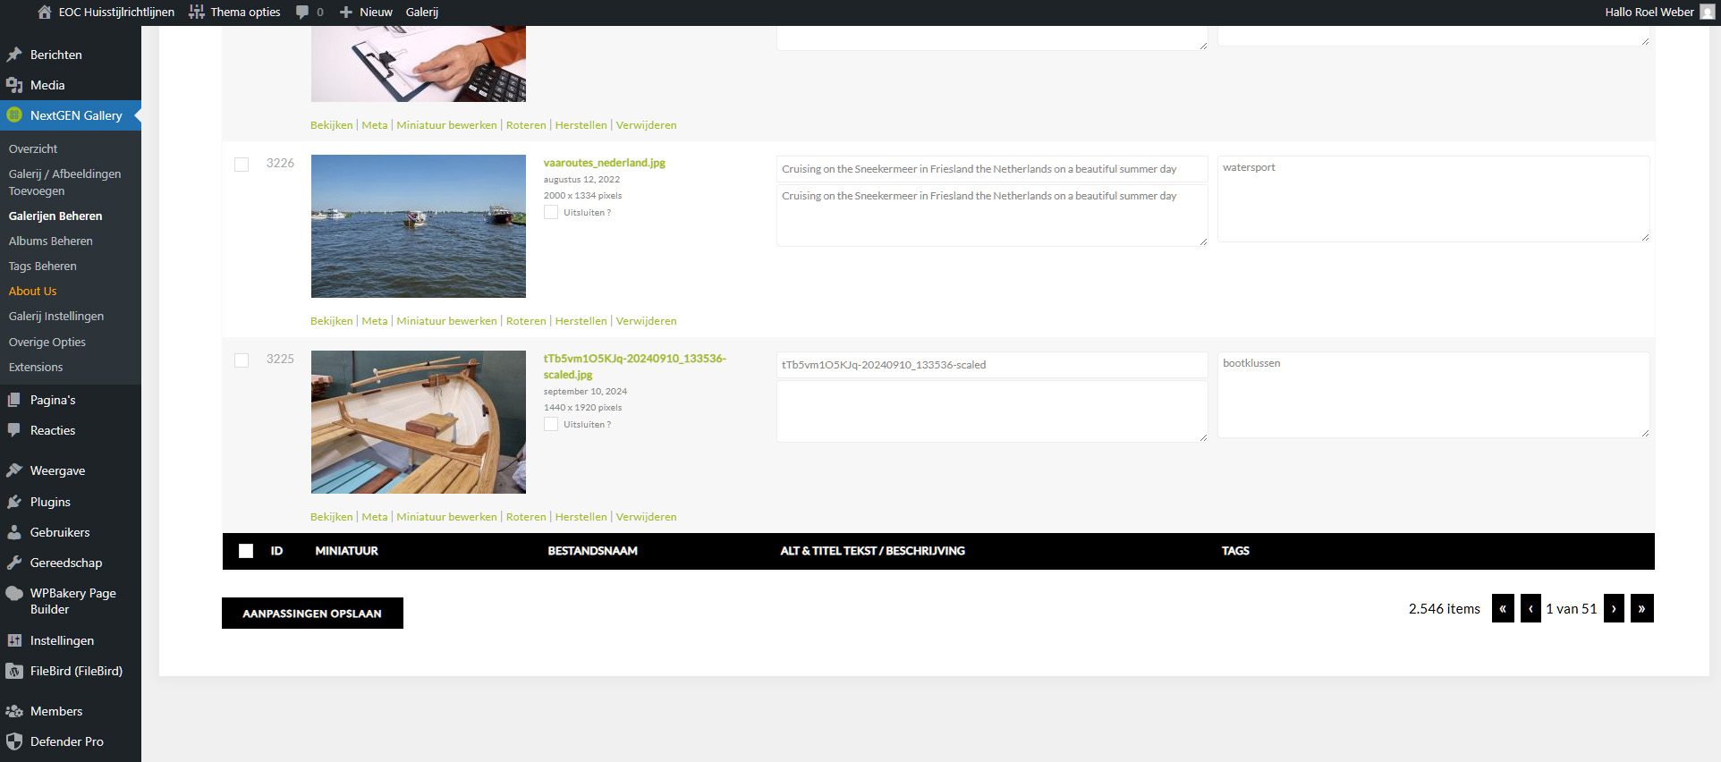
Task: Select the checkbox for image 3226
Action: pyautogui.click(x=242, y=165)
